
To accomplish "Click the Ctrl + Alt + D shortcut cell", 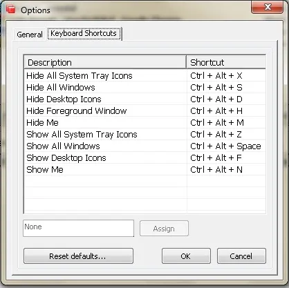I will click(226, 99).
